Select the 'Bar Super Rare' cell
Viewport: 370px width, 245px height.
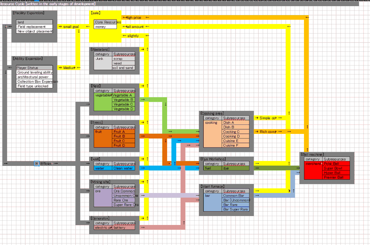coord(236,209)
